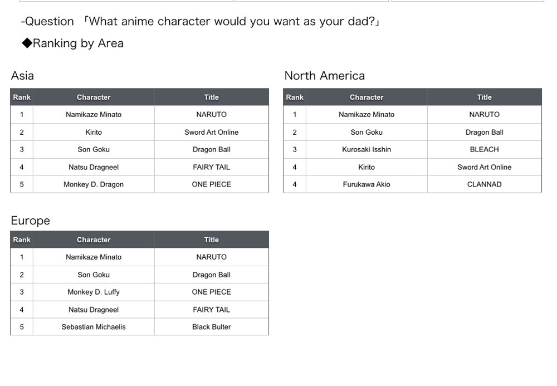Select the CLANNAD title cell
557x386 pixels.
point(484,184)
